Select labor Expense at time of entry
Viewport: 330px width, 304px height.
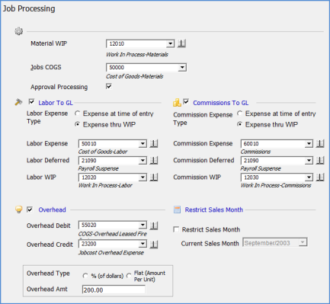78,114
